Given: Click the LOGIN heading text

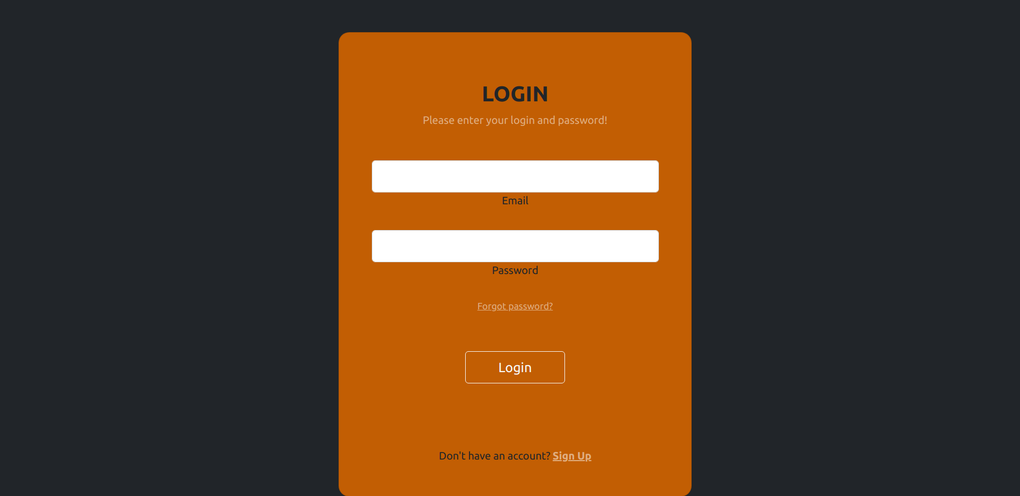Looking at the screenshot, I should (x=515, y=94).
